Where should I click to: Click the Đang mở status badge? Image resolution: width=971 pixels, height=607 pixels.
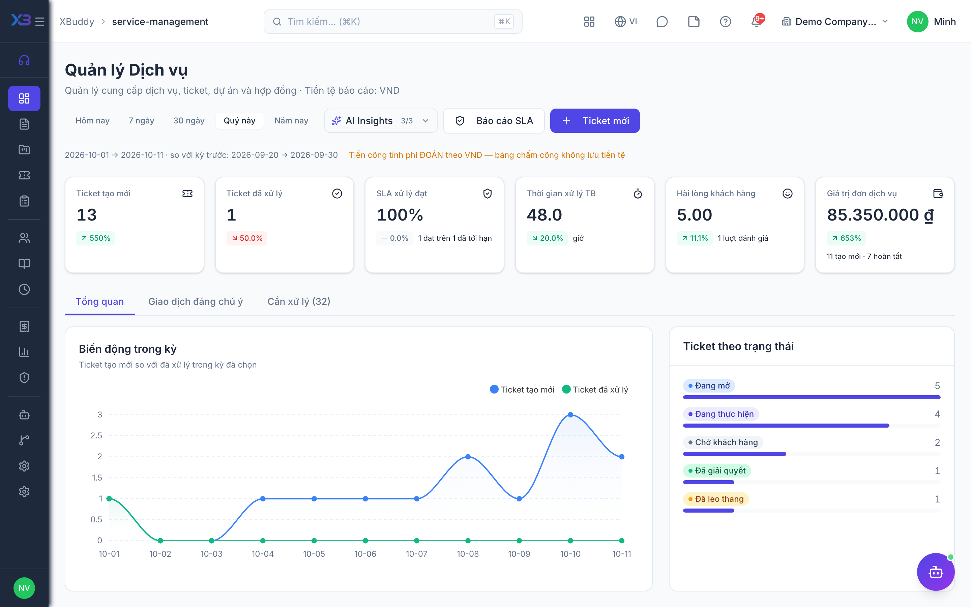709,386
